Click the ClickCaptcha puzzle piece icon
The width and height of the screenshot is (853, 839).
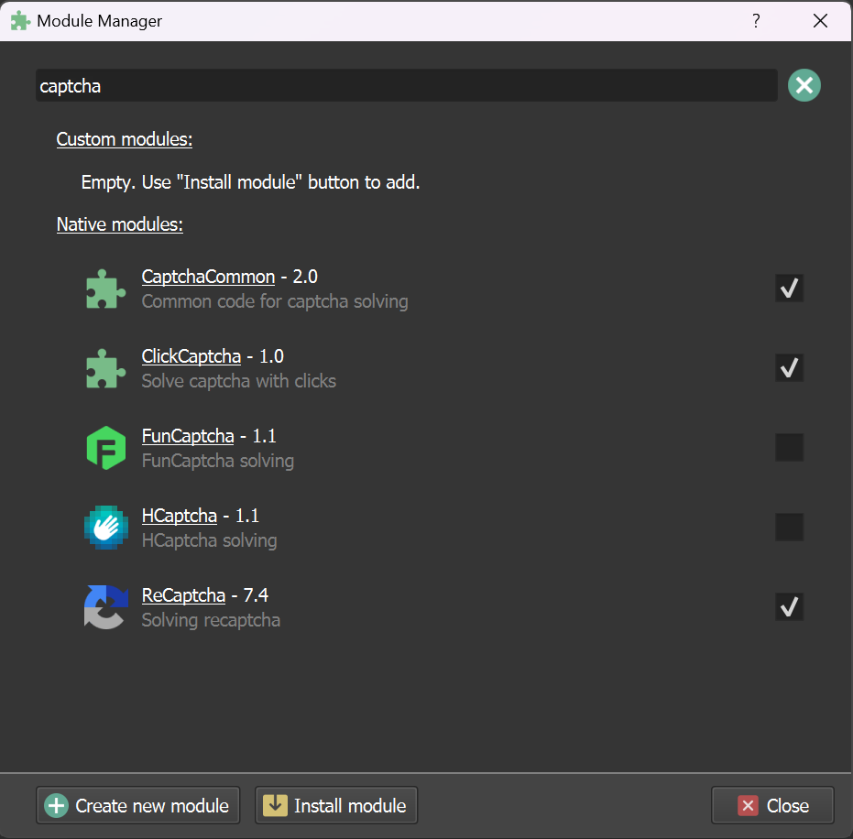tap(105, 368)
